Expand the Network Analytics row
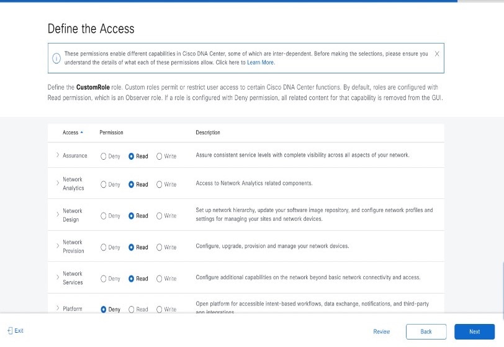The height and width of the screenshot is (347, 504). 58,183
